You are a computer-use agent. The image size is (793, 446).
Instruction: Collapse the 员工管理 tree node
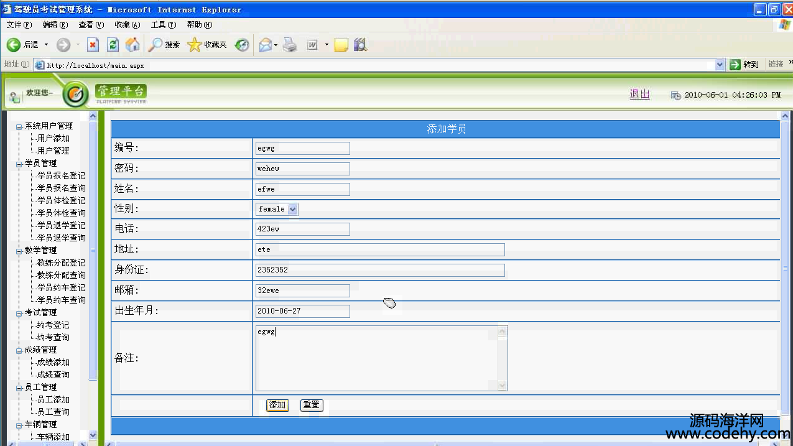pyautogui.click(x=19, y=388)
